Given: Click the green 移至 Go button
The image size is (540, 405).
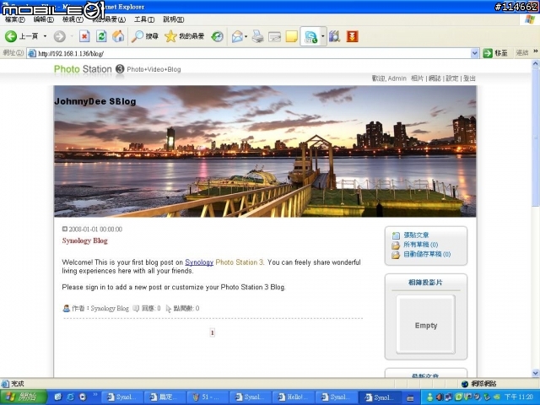Looking at the screenshot, I should (495, 53).
